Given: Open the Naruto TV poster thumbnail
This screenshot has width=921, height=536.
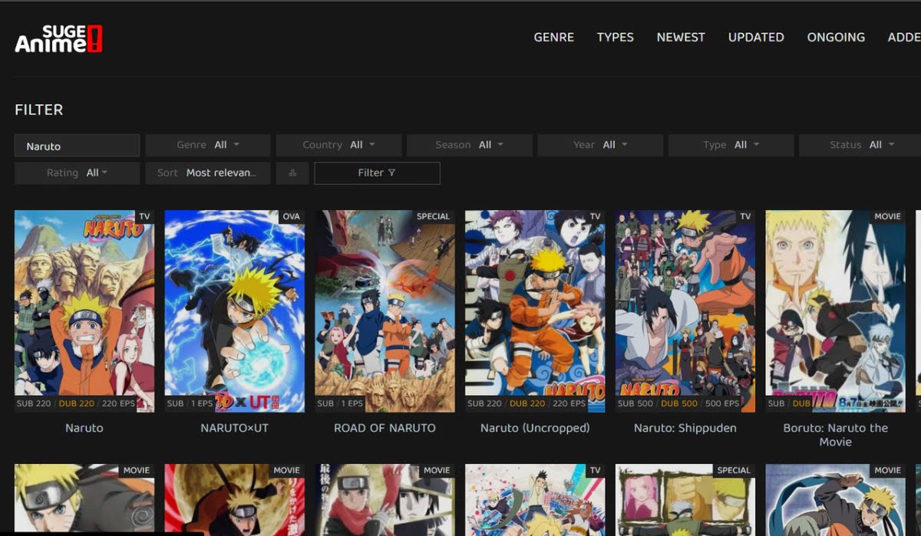Looking at the screenshot, I should tap(84, 311).
